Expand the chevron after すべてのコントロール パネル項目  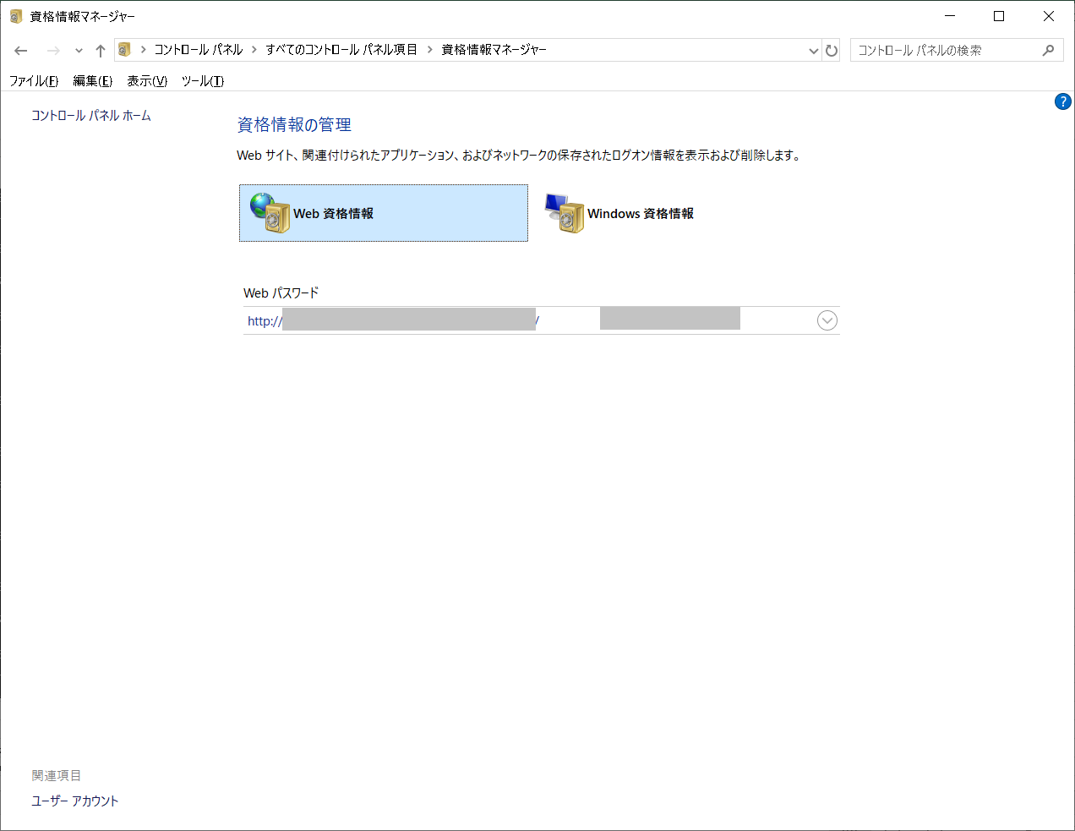click(x=429, y=50)
